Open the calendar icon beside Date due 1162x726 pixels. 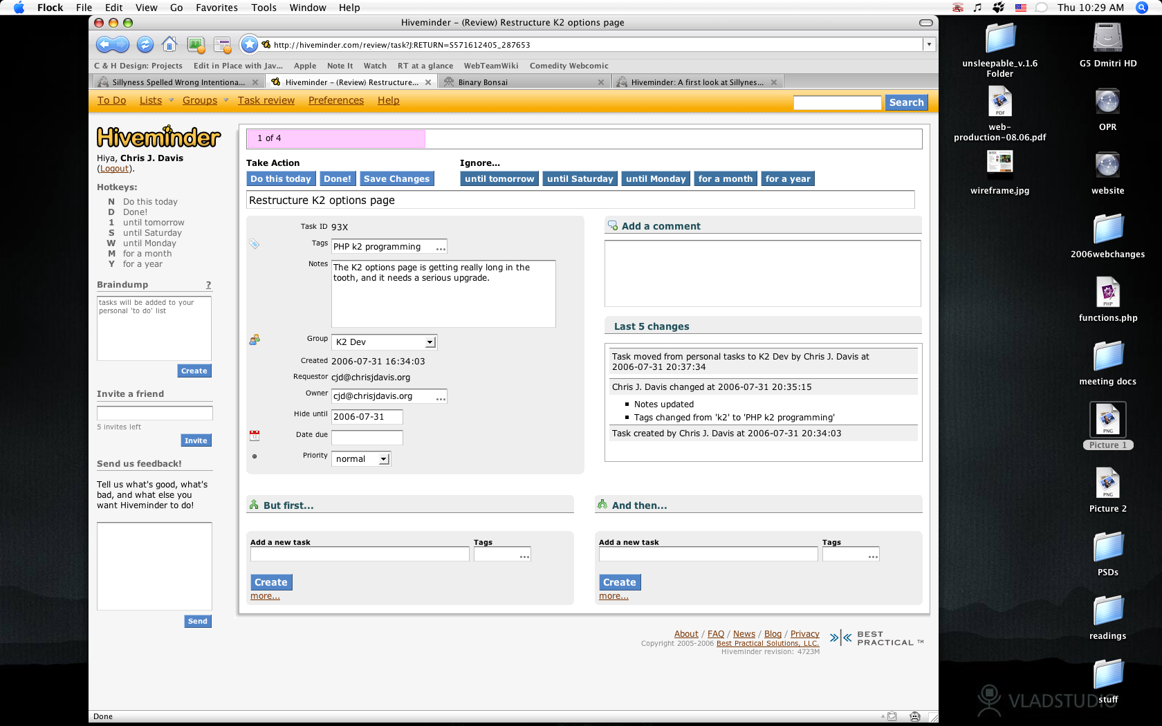click(x=255, y=436)
